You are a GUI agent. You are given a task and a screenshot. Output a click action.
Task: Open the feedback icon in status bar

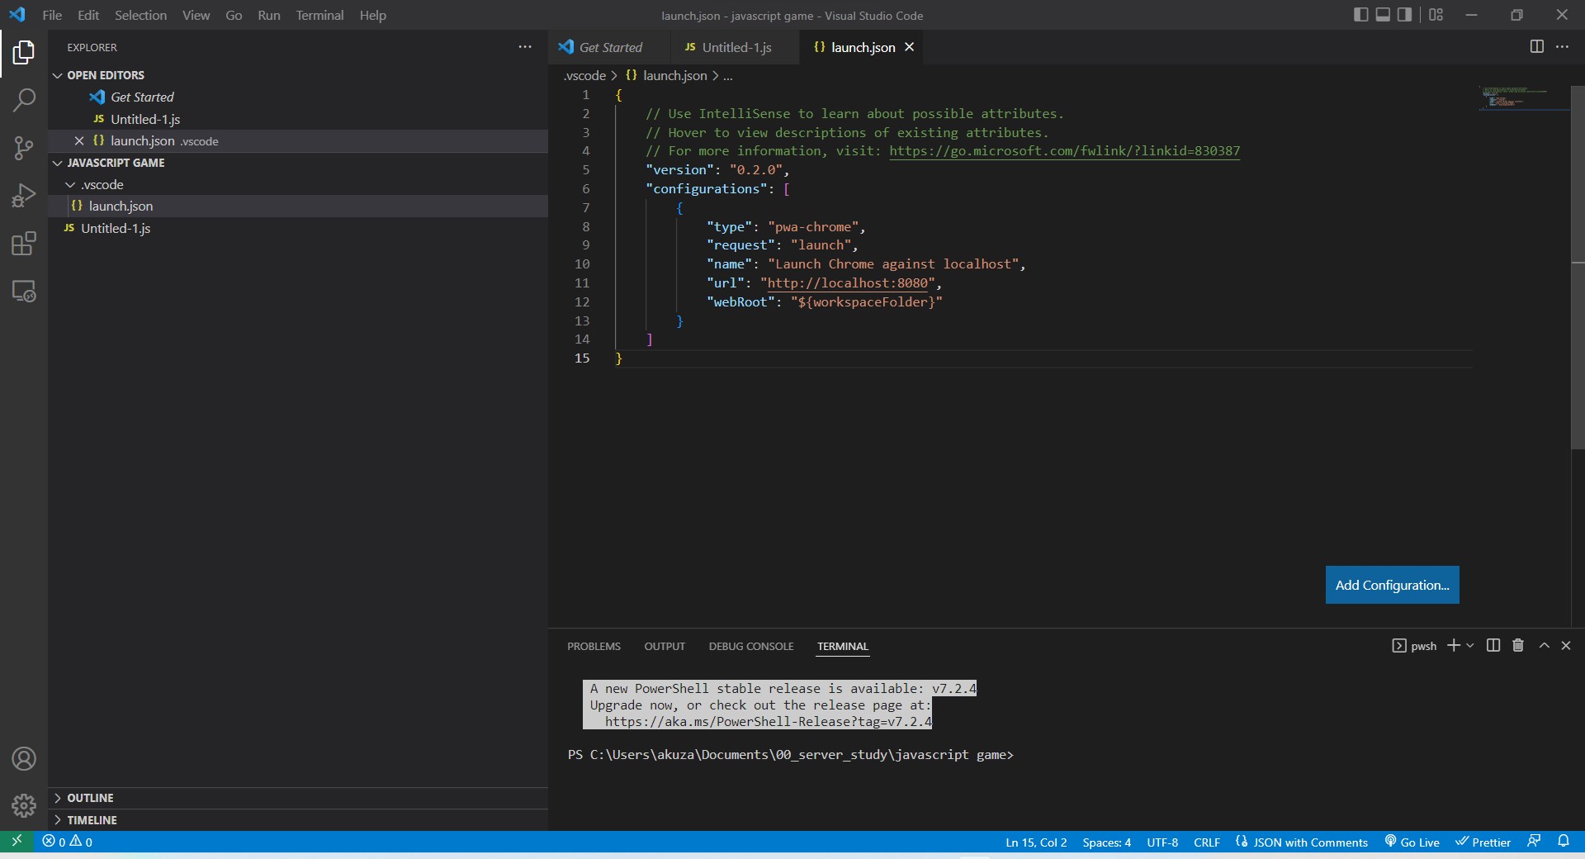pos(1534,842)
